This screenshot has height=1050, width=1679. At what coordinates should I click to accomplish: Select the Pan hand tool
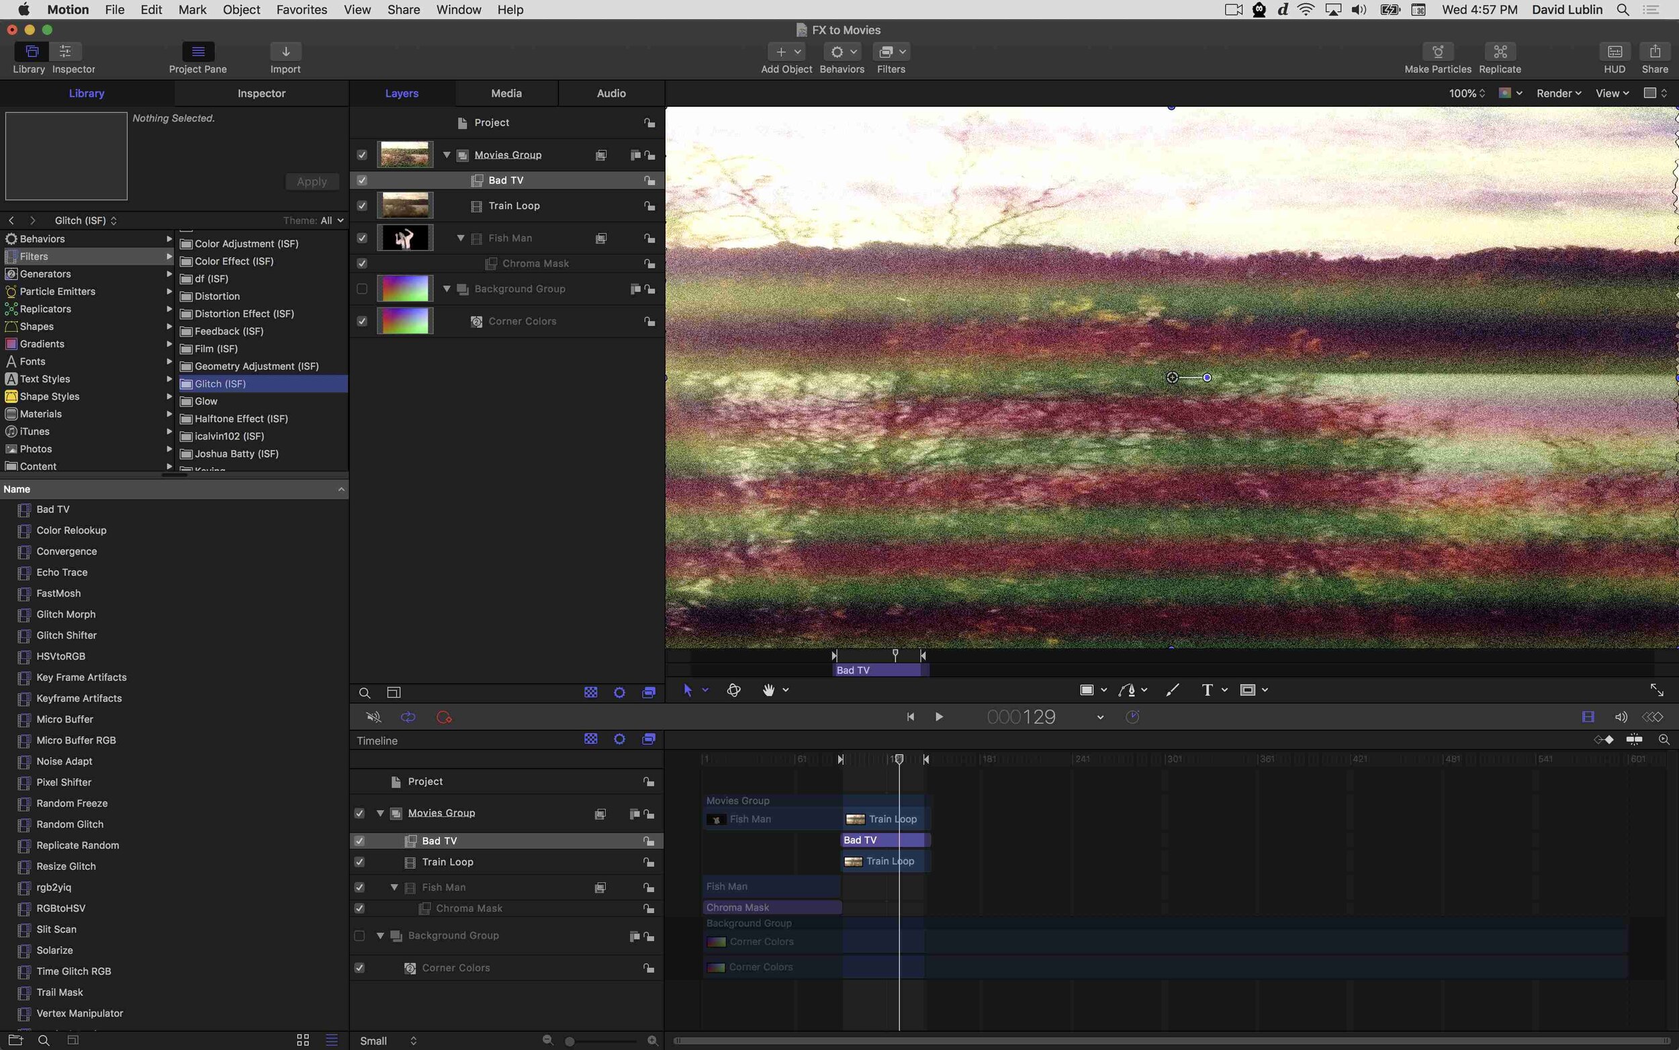tap(768, 689)
